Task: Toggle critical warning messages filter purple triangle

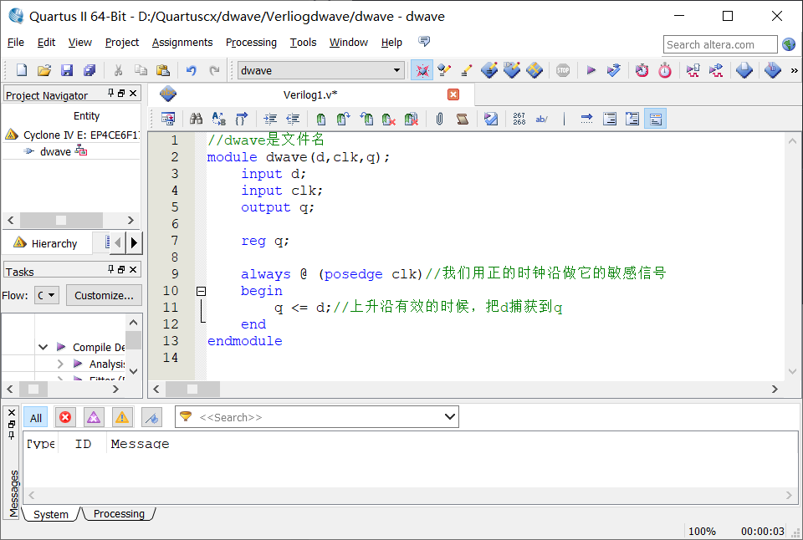Action: coord(94,418)
